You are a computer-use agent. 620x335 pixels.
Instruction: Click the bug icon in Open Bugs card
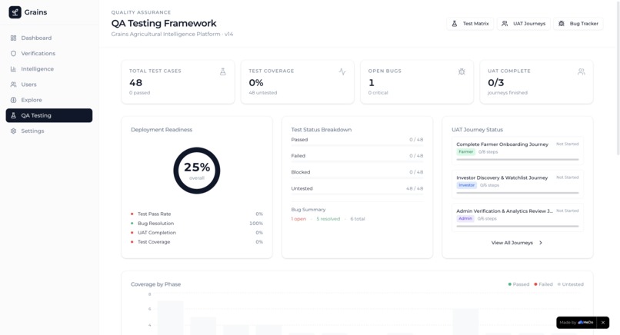click(x=462, y=71)
